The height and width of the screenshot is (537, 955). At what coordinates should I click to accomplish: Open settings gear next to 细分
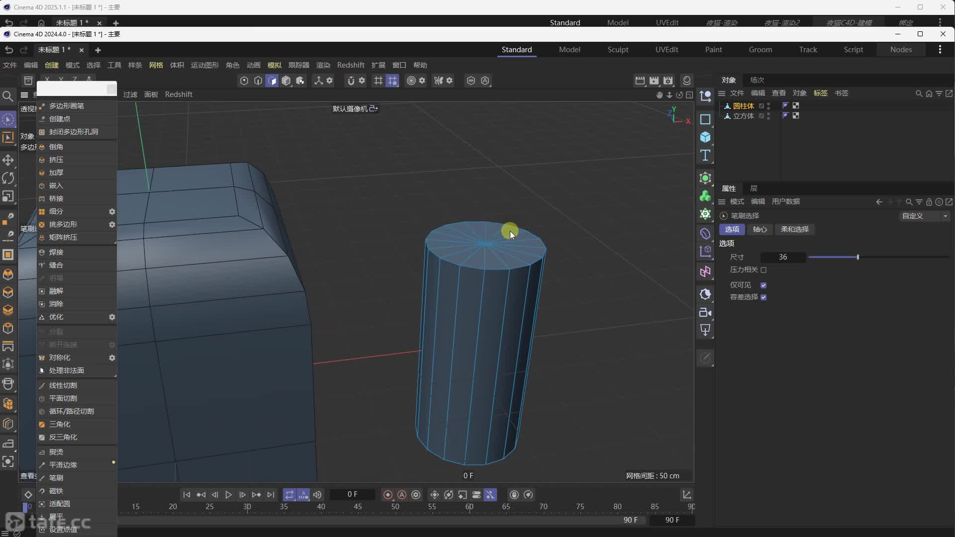coord(112,211)
